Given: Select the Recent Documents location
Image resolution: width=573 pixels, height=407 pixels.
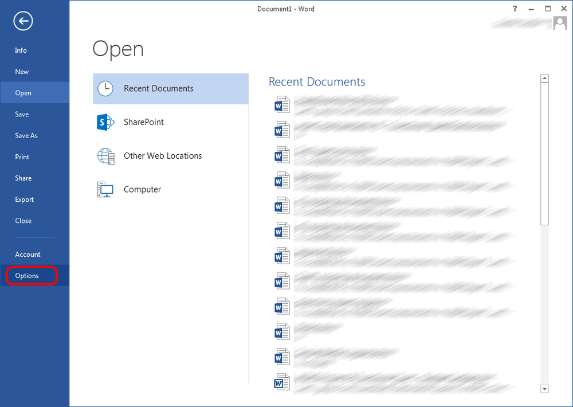Looking at the screenshot, I should [x=171, y=88].
